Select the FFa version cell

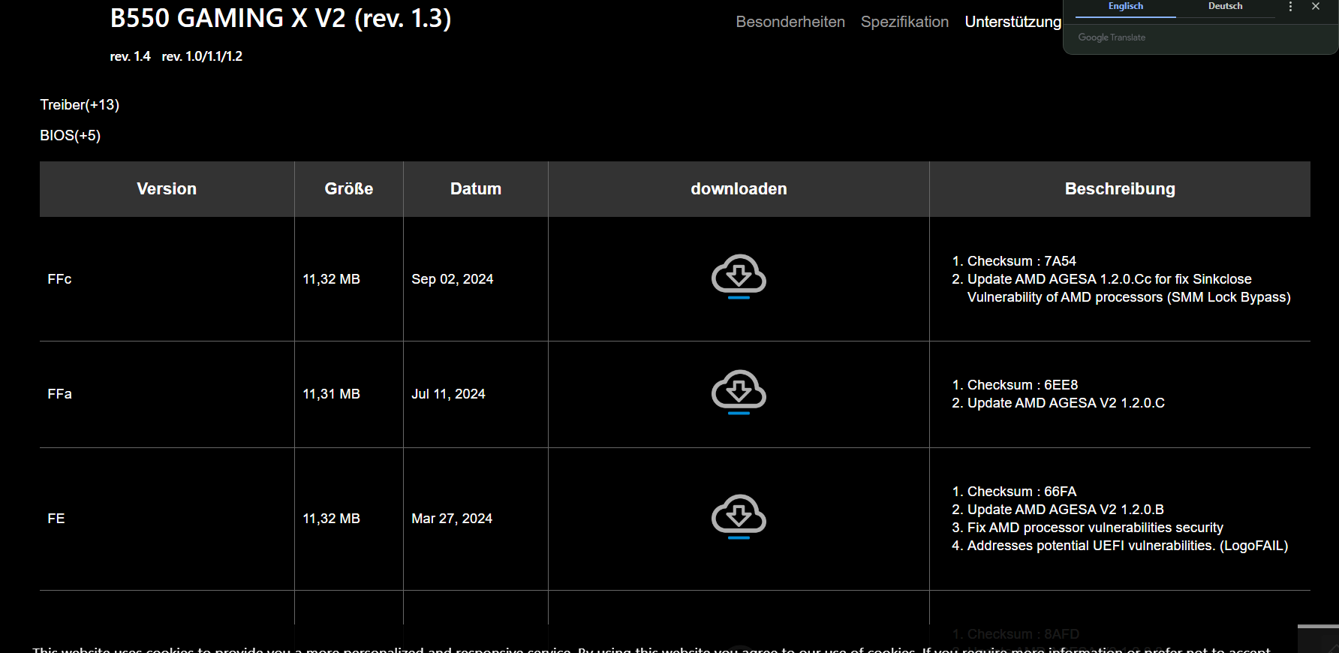pyautogui.click(x=167, y=394)
